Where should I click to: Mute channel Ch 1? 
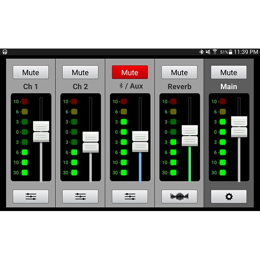point(31,72)
